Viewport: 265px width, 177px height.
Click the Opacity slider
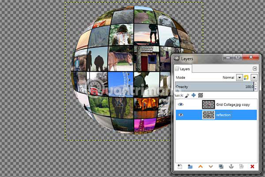[x=212, y=87]
